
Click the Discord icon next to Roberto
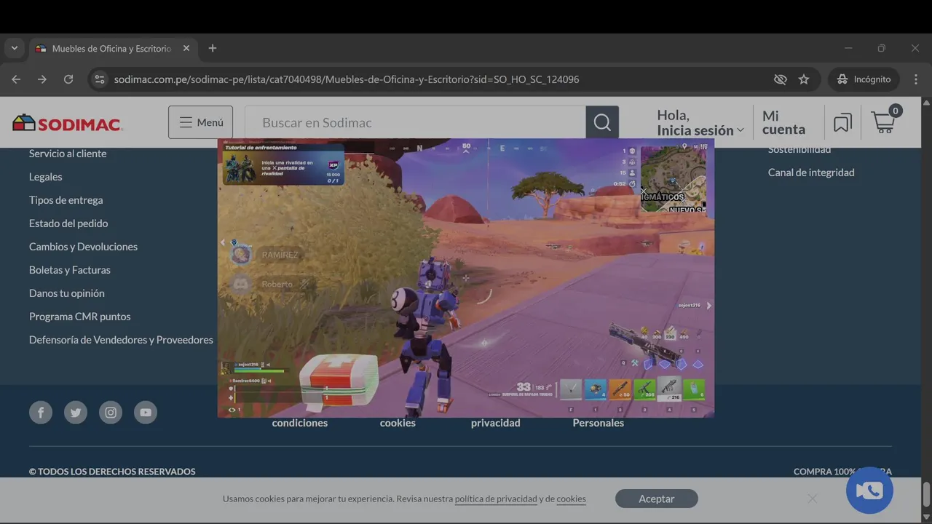pos(240,284)
